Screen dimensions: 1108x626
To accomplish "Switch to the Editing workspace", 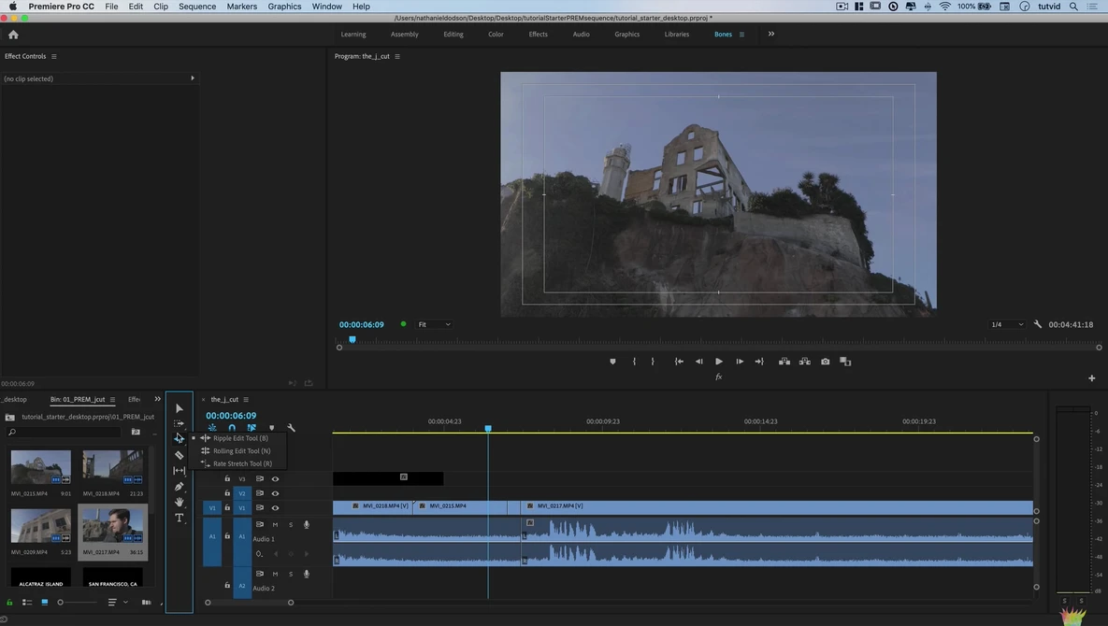I will (x=453, y=34).
